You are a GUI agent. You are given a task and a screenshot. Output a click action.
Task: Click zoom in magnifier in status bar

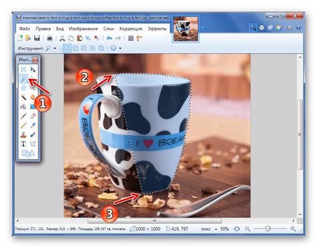[x=293, y=229]
